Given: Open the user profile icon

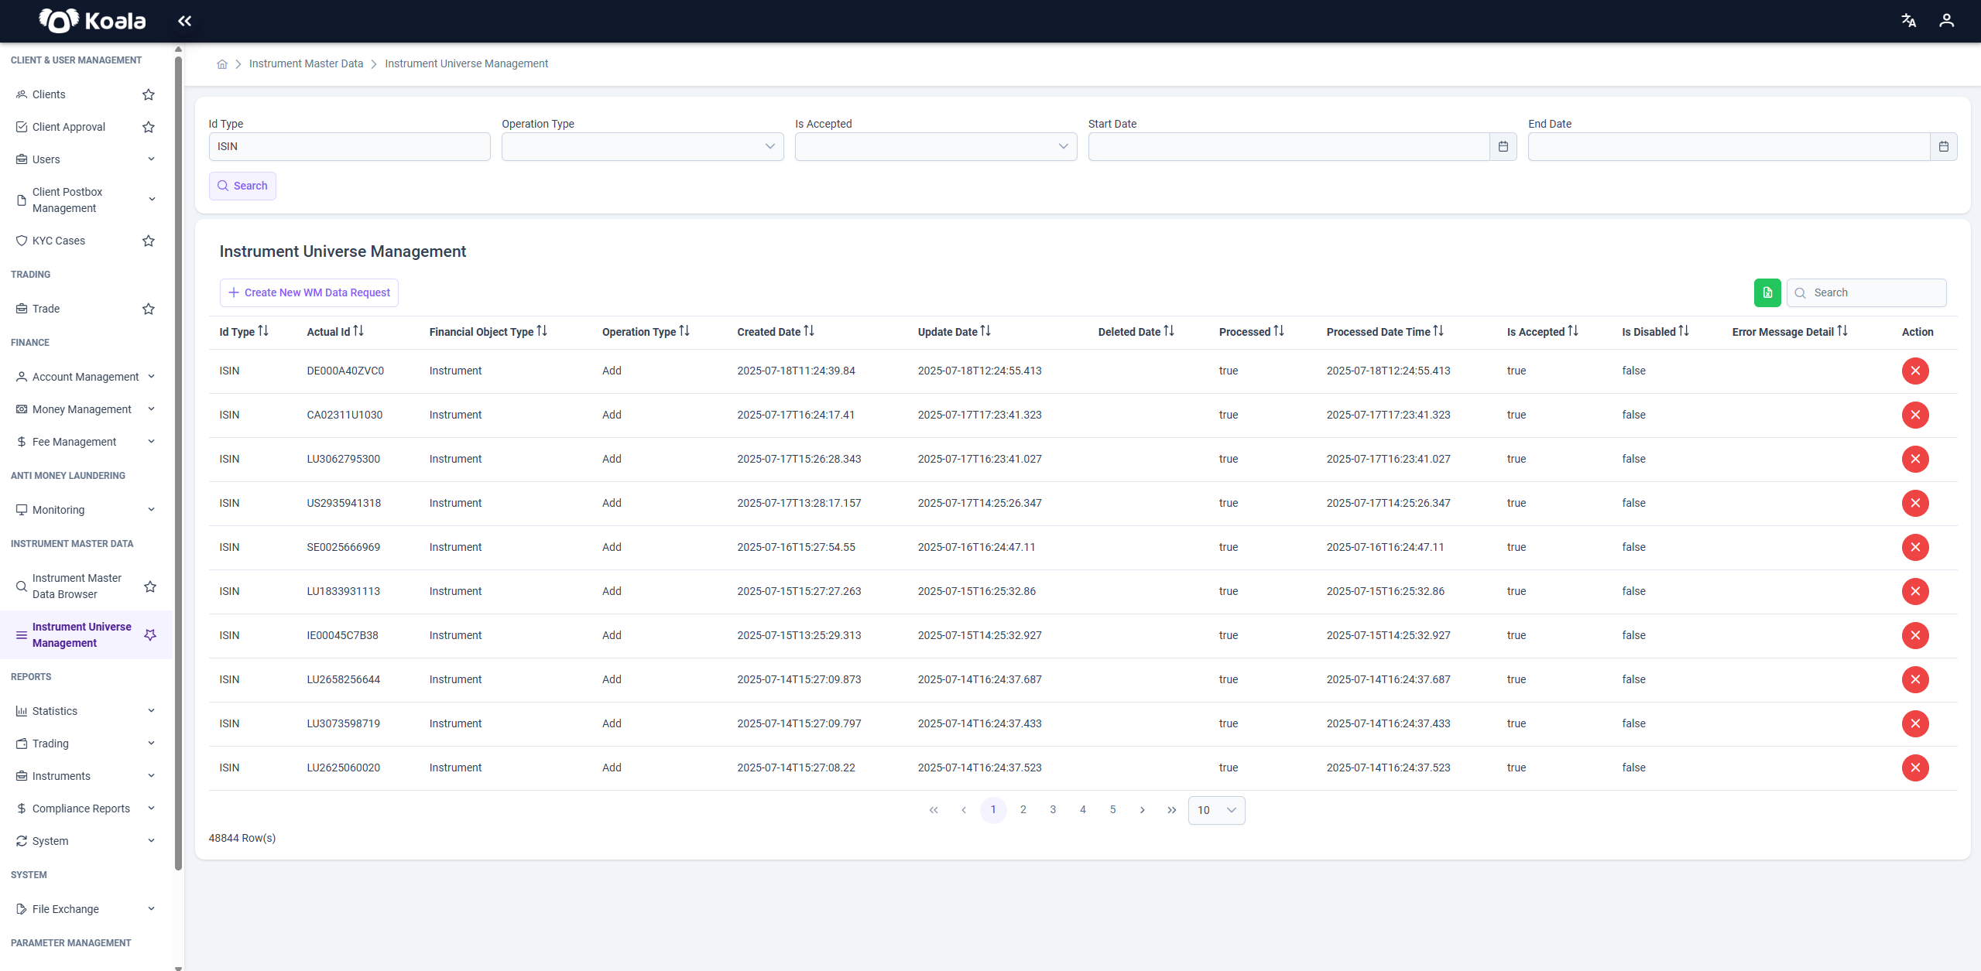Looking at the screenshot, I should pyautogui.click(x=1946, y=21).
